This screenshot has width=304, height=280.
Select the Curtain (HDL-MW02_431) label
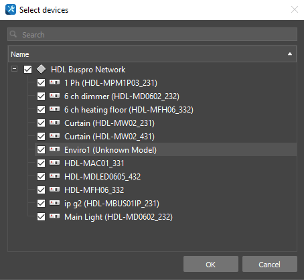[x=109, y=137]
